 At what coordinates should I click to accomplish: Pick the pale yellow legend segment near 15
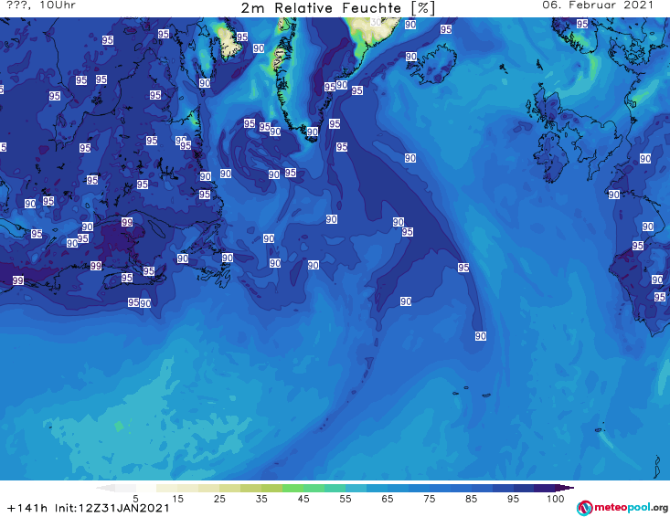[166, 488]
